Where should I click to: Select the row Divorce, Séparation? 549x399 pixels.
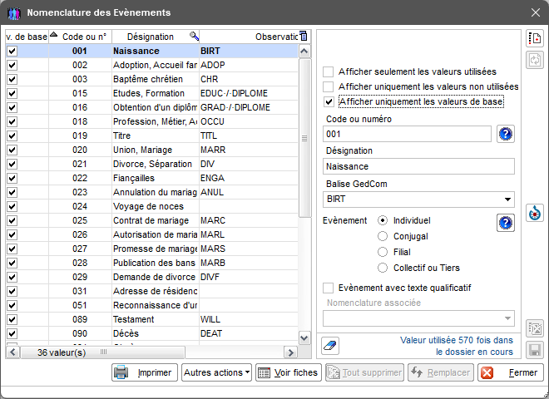(152, 164)
